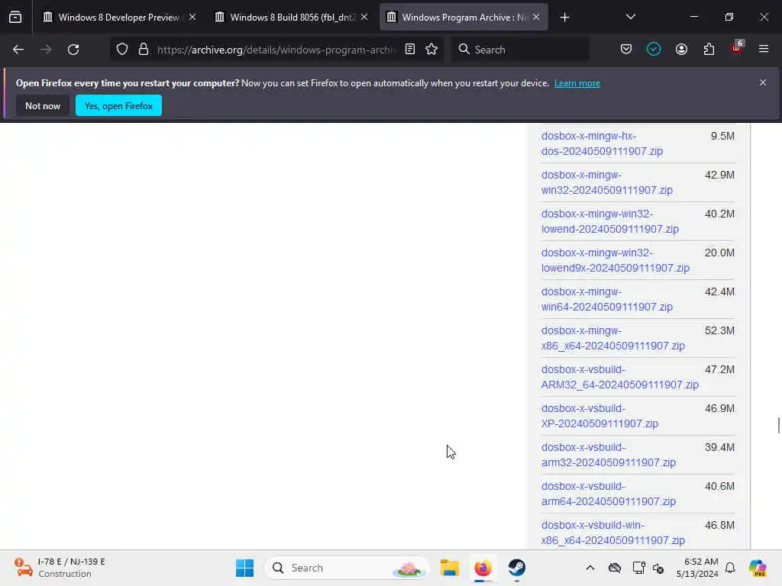Viewport: 782px width, 586px height.
Task: Open clock and date flyout
Action: 697,568
